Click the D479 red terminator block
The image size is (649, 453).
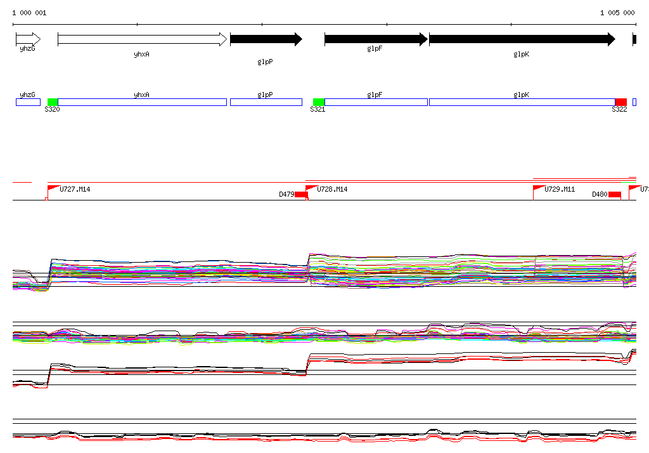[301, 194]
